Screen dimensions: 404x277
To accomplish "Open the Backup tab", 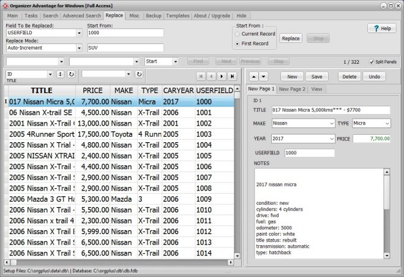I will [154, 16].
